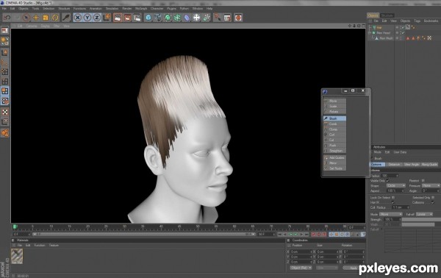Open the green NURBS generator icon
Screen dimensions: 441x278
click(168, 18)
